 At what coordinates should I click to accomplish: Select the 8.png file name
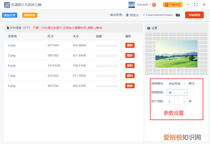pos(12,86)
